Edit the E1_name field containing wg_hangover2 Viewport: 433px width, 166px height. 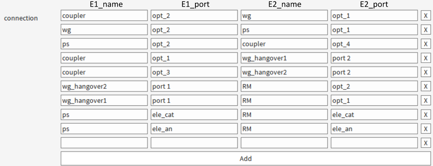tap(104, 86)
